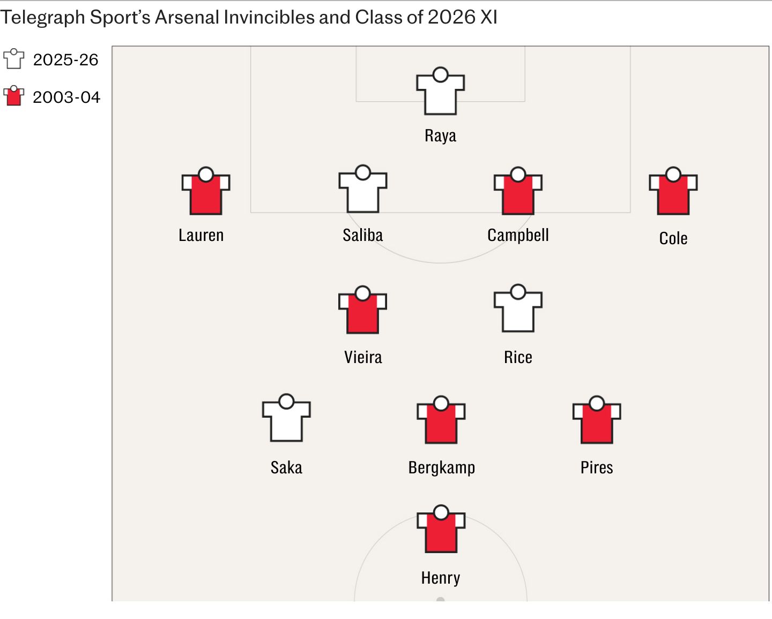
Task: Select Saka's white shirt icon
Action: click(x=286, y=418)
